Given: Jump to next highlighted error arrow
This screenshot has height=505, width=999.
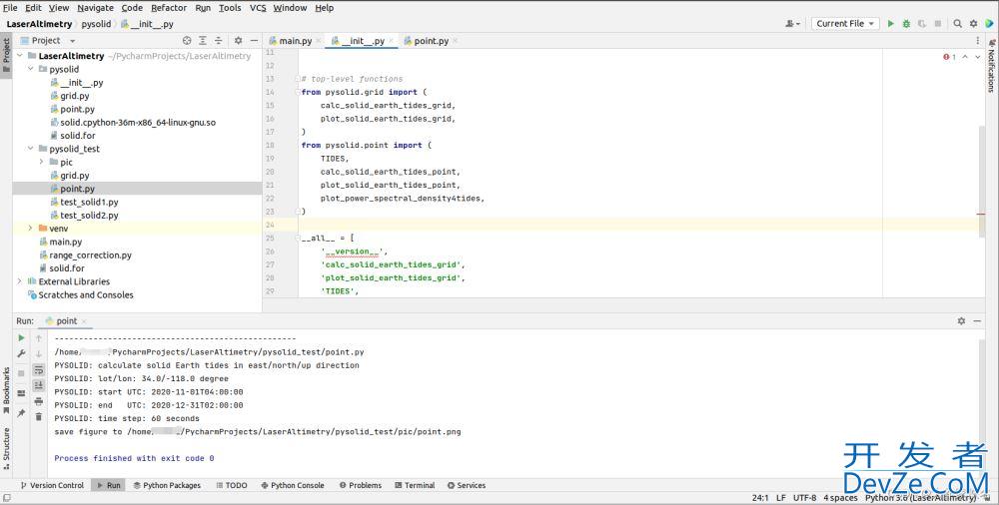Looking at the screenshot, I should tap(977, 57).
